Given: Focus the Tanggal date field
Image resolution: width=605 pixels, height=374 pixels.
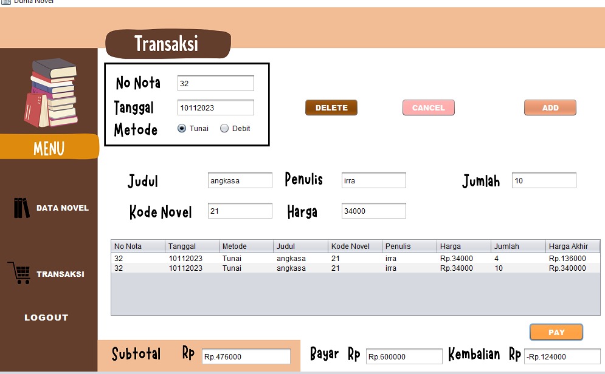Looking at the screenshot, I should pos(215,107).
